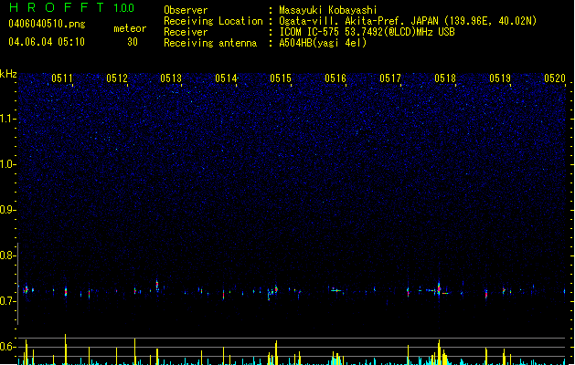
Task: Click the tallest yellow intensity bar near 0511
Action: [x=65, y=349]
